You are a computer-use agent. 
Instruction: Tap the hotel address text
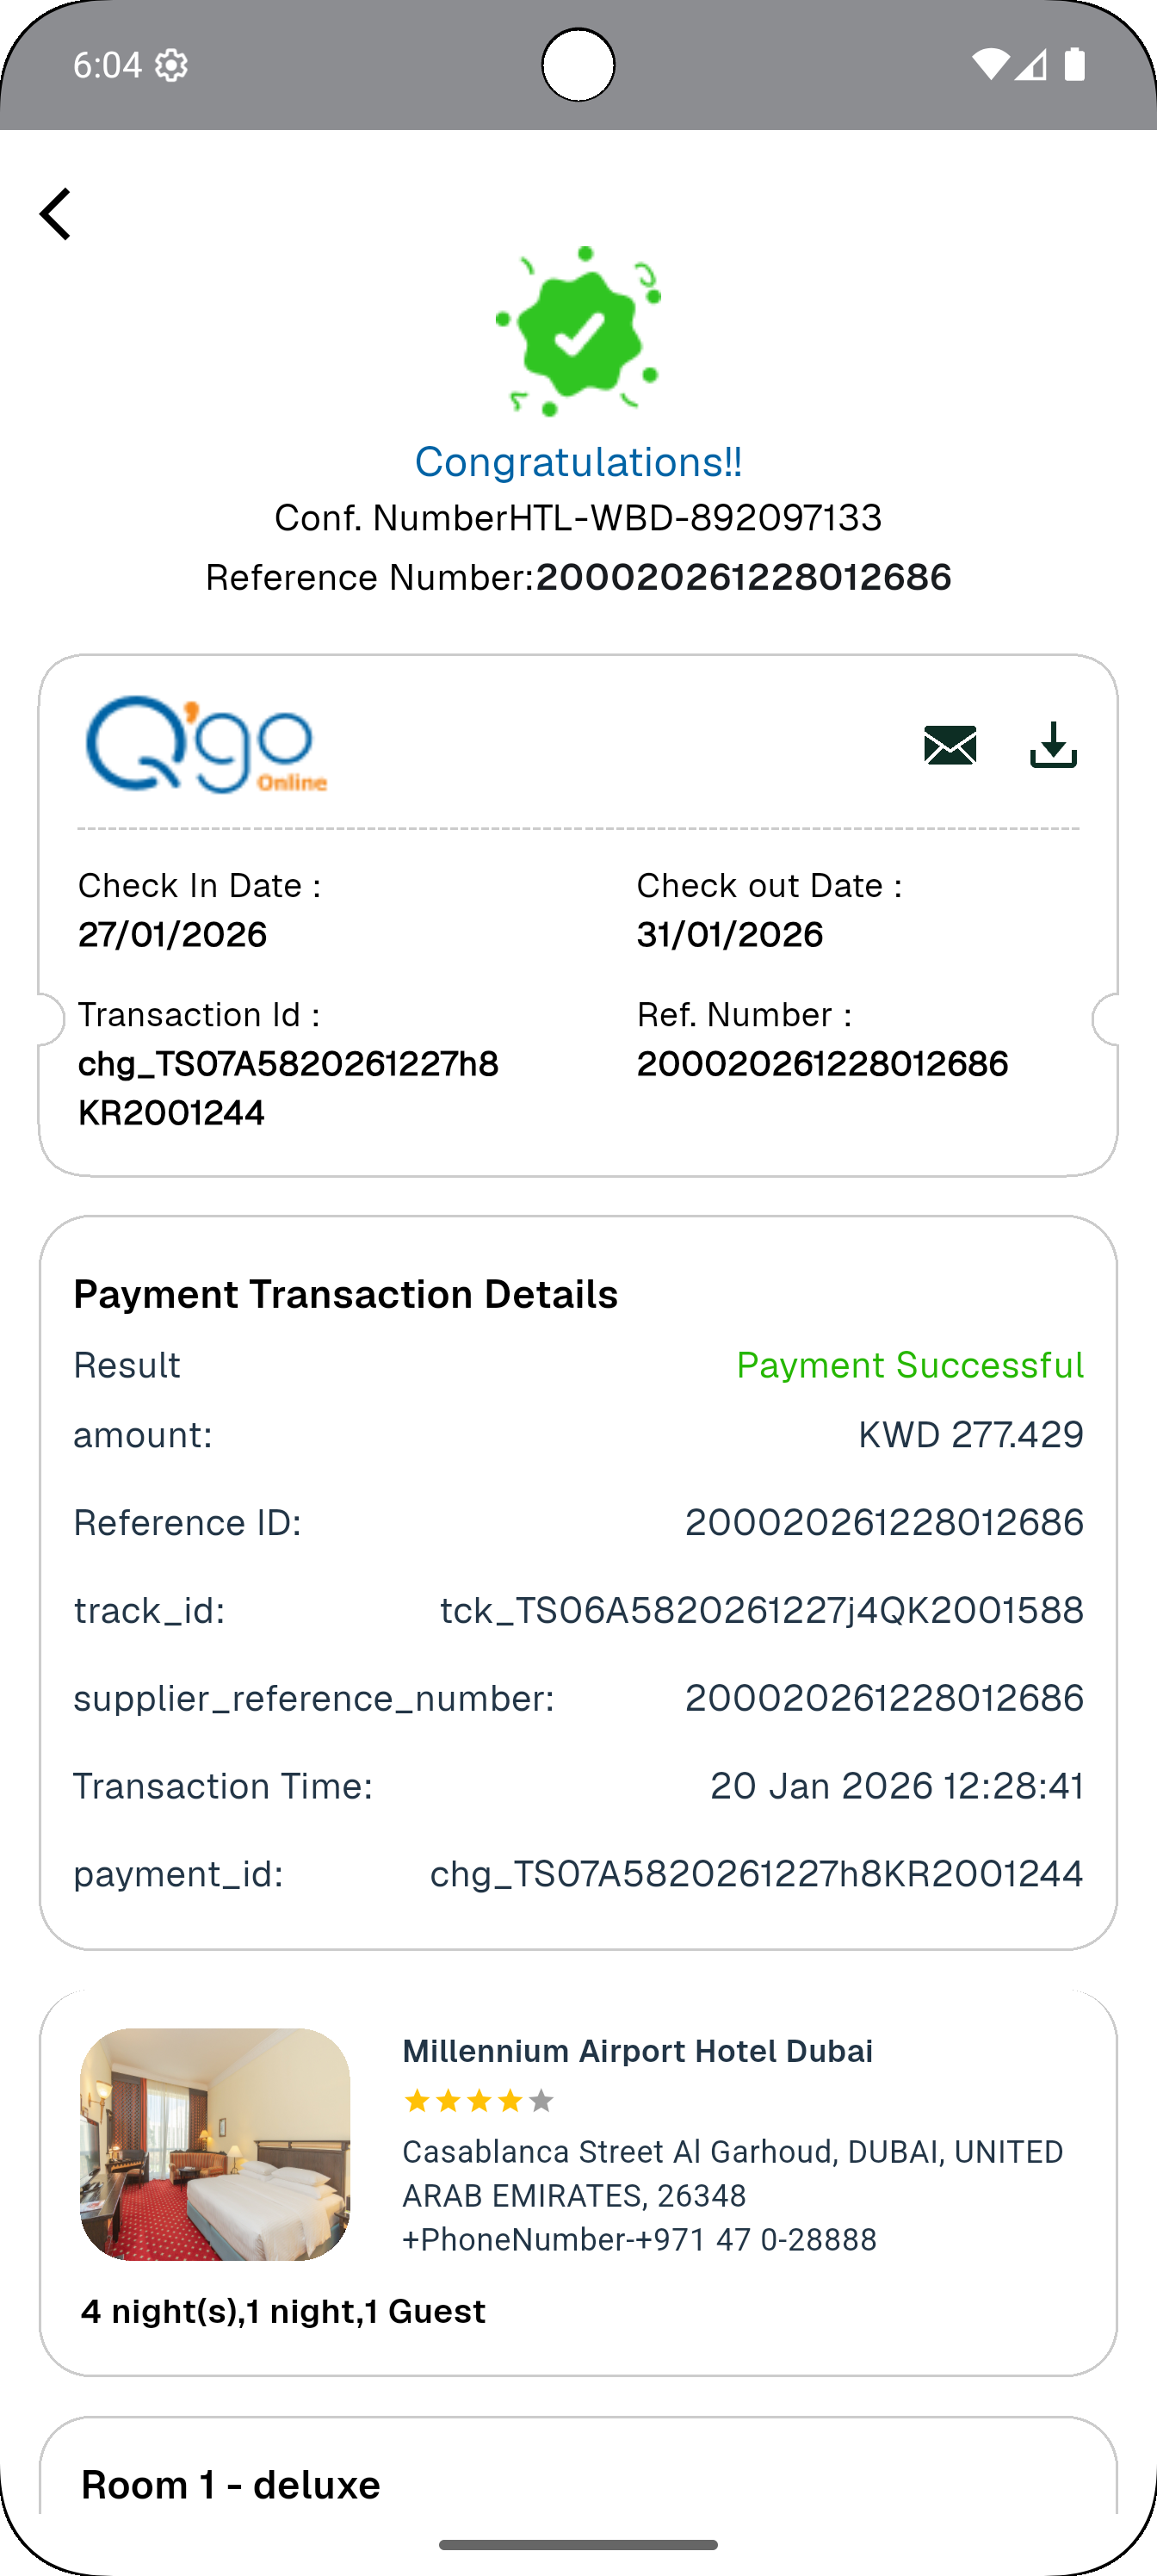pyautogui.click(x=732, y=2173)
